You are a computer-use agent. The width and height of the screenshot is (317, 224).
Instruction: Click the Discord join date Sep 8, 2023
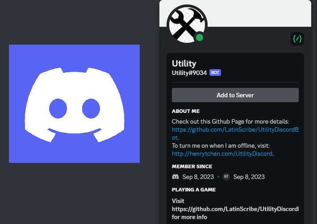click(x=198, y=177)
